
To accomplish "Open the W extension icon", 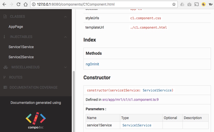I will (x=211, y=4).
